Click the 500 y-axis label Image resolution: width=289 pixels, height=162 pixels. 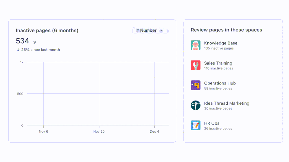click(x=20, y=94)
